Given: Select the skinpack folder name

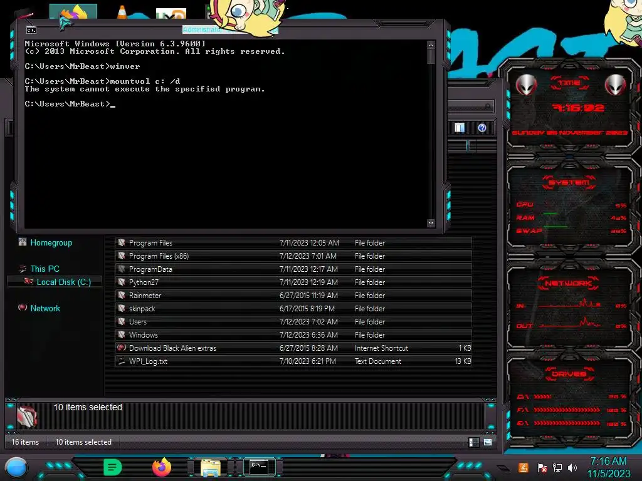Looking at the screenshot, I should point(142,308).
